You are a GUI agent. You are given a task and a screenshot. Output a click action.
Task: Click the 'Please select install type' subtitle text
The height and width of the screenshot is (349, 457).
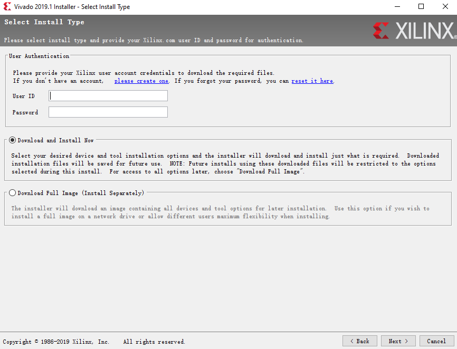tap(154, 40)
